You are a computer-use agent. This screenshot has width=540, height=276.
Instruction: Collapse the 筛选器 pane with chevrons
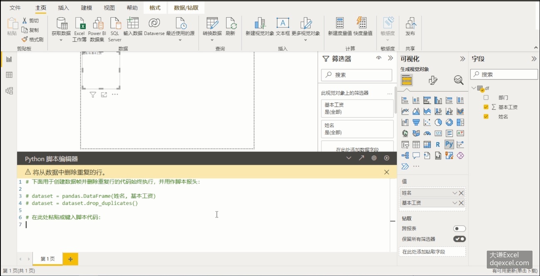[x=390, y=58]
